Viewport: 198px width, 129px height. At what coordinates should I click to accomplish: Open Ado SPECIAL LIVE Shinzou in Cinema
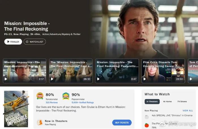pos(172,115)
